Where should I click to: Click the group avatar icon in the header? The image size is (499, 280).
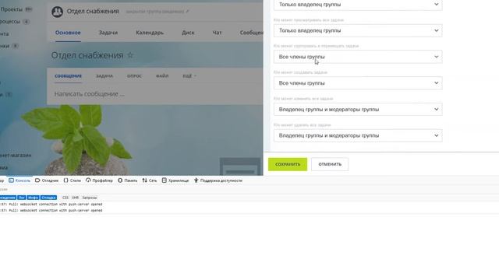point(57,12)
